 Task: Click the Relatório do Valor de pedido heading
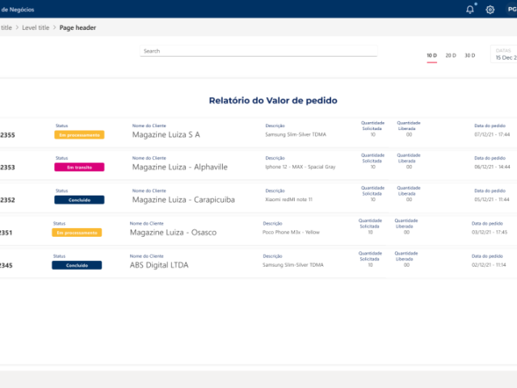coord(273,100)
